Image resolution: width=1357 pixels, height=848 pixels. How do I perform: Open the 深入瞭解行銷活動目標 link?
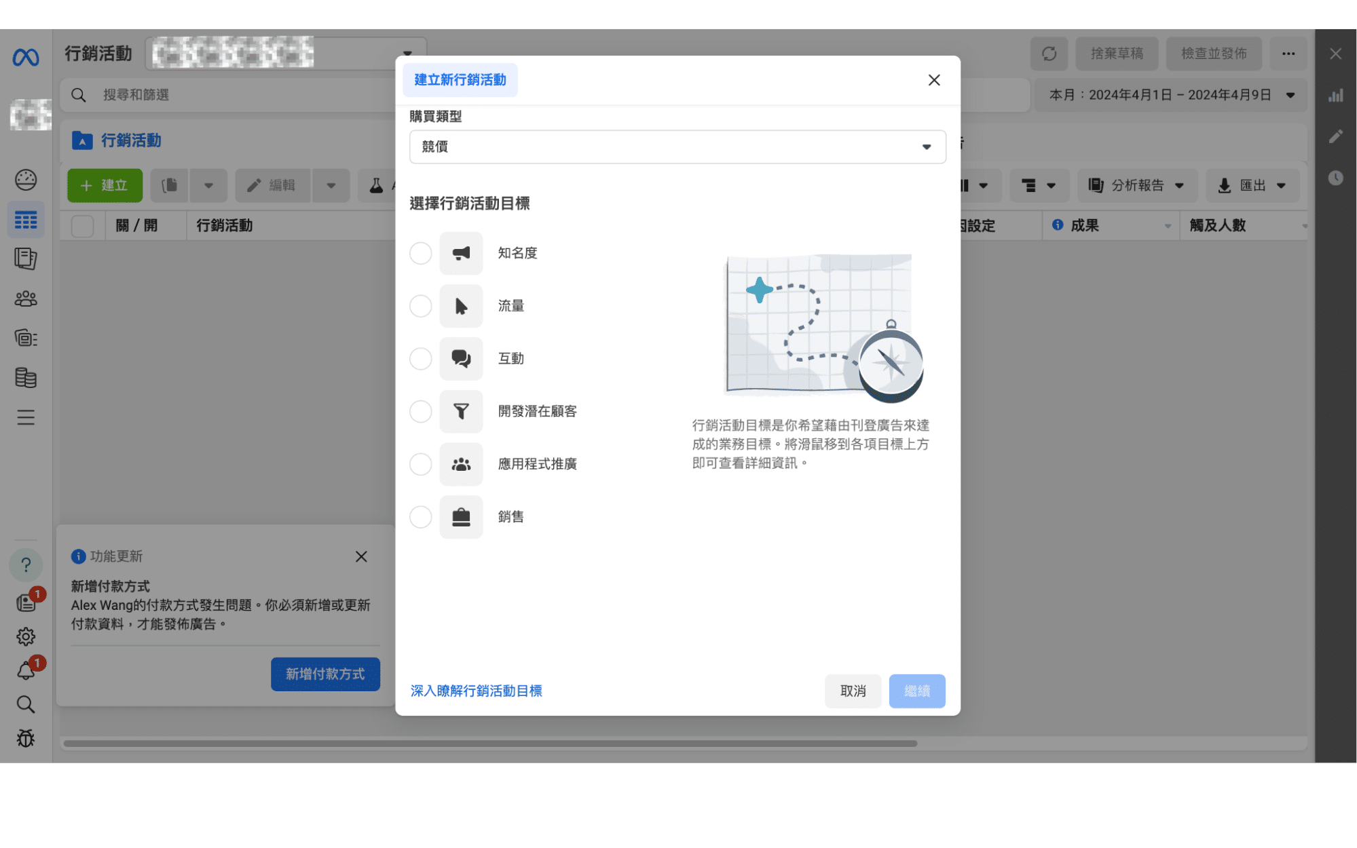(476, 691)
